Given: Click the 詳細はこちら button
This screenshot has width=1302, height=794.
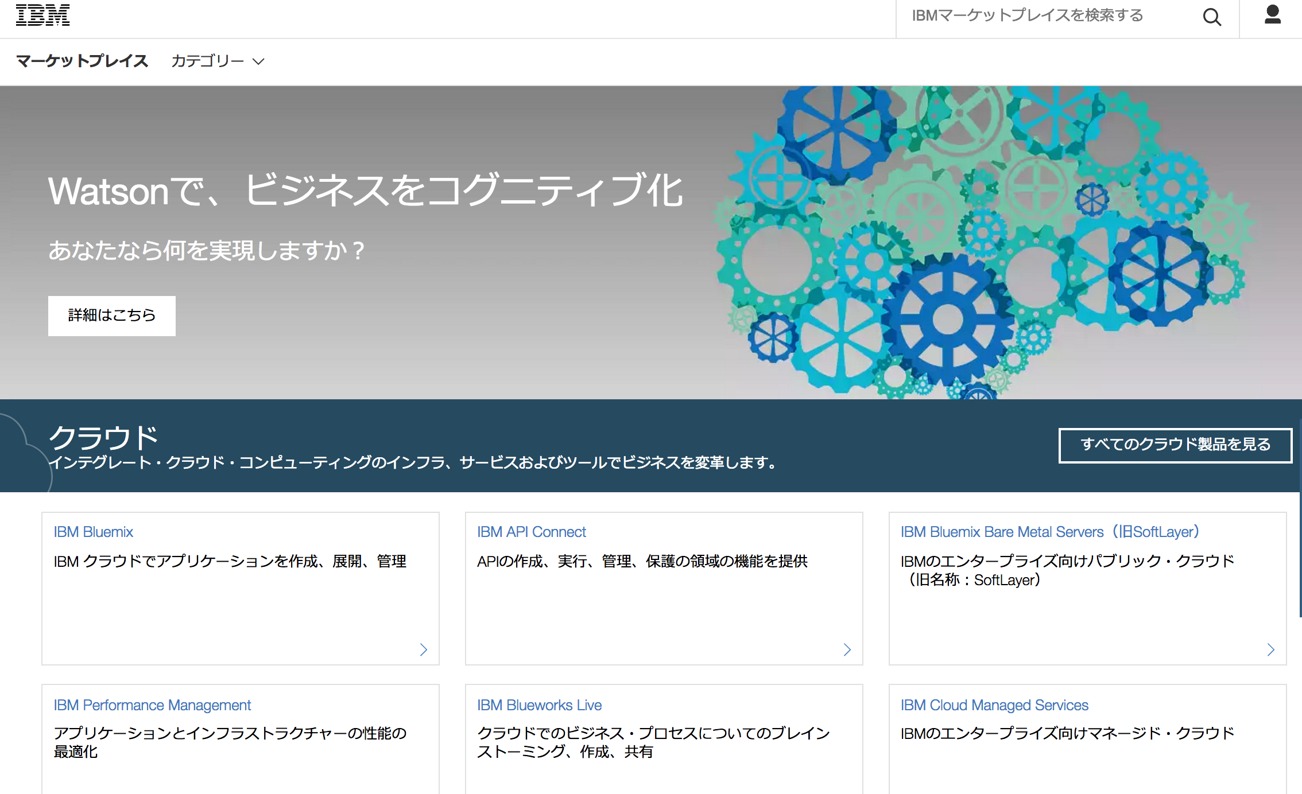Looking at the screenshot, I should 111,315.
